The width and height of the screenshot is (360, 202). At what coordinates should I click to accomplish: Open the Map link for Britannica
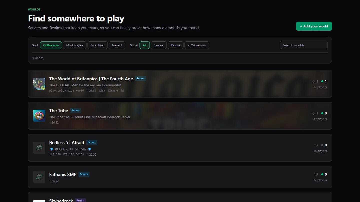click(x=102, y=91)
